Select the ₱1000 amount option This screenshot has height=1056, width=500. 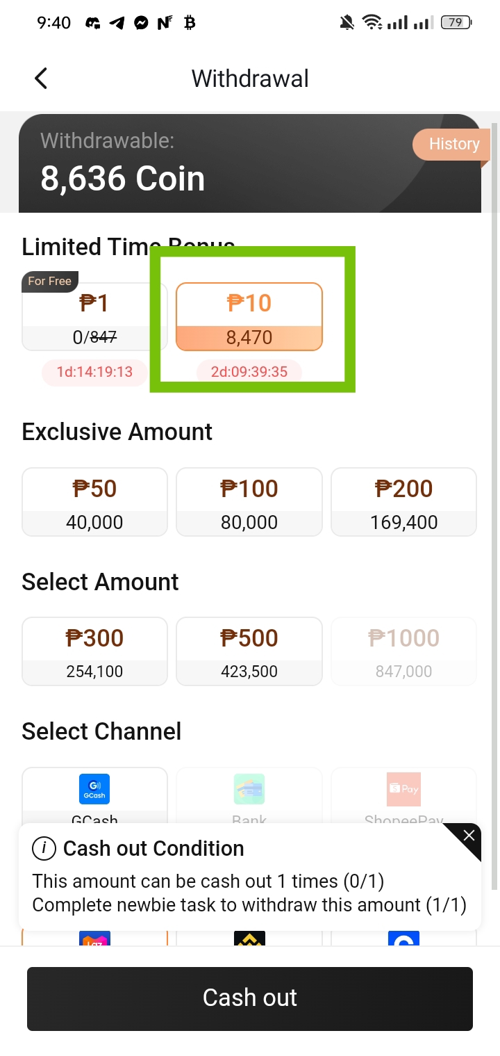[x=403, y=651]
